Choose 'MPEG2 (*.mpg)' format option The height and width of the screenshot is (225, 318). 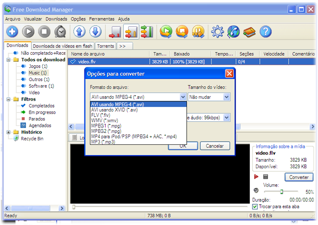click(138, 131)
